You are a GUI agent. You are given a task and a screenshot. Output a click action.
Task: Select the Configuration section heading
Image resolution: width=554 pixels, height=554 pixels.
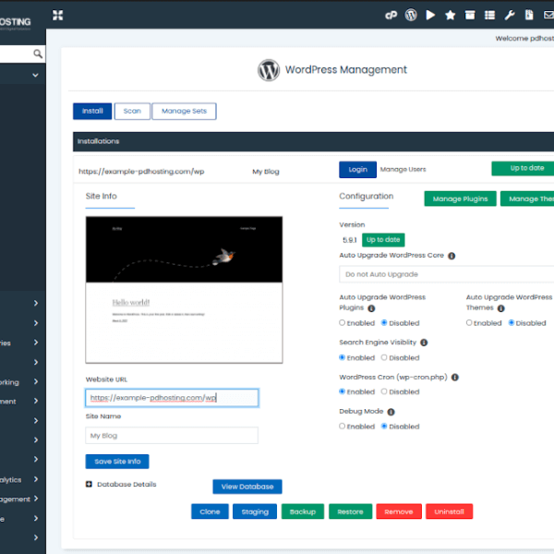[366, 197]
